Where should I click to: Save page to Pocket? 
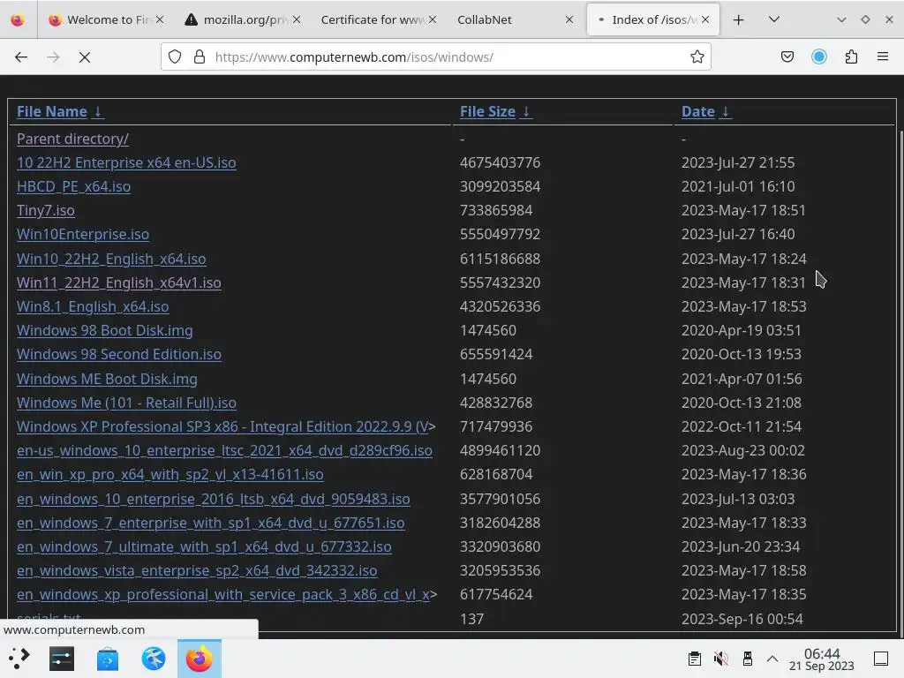coord(787,56)
